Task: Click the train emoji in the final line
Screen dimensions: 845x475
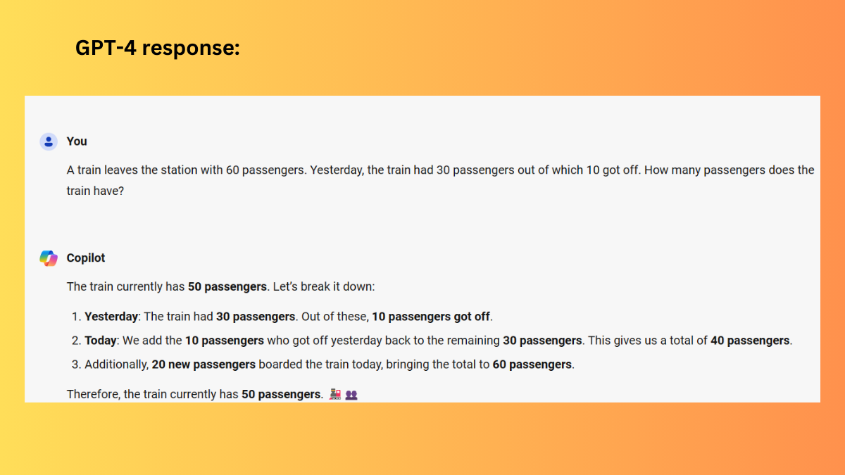Action: [335, 395]
